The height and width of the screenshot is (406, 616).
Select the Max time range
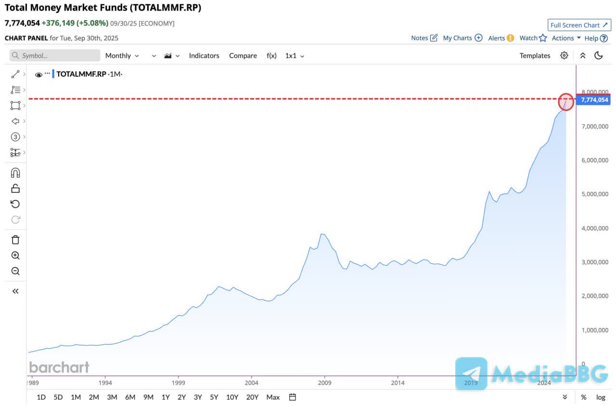click(x=273, y=397)
